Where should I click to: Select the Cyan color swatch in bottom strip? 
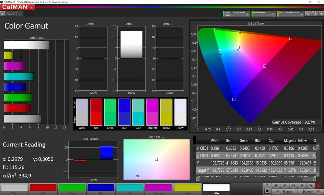[130, 188]
